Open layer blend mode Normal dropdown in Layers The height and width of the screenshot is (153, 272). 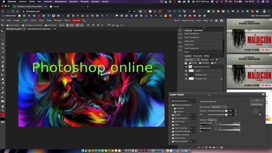[x=192, y=59]
